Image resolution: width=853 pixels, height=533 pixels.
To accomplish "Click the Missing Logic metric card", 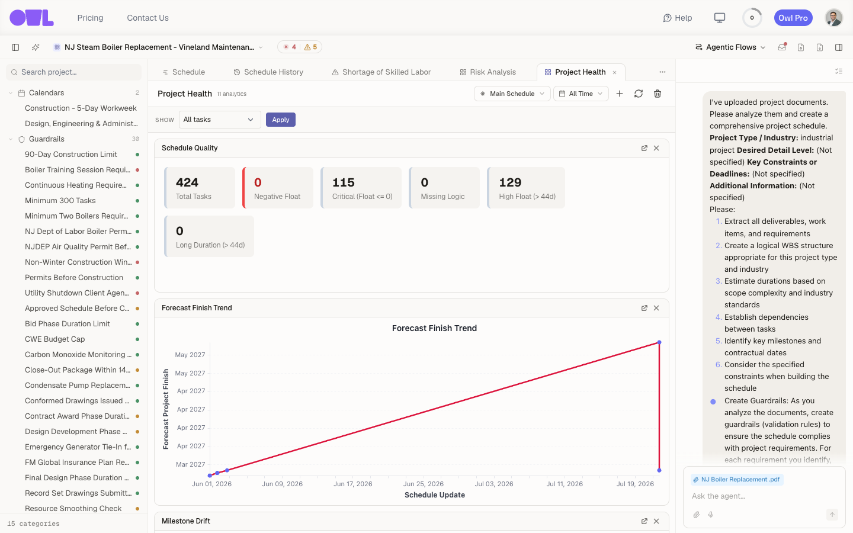I will 444,188.
